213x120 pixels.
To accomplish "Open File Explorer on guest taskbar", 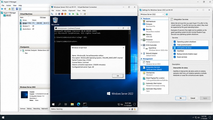I will click(x=72, y=104).
